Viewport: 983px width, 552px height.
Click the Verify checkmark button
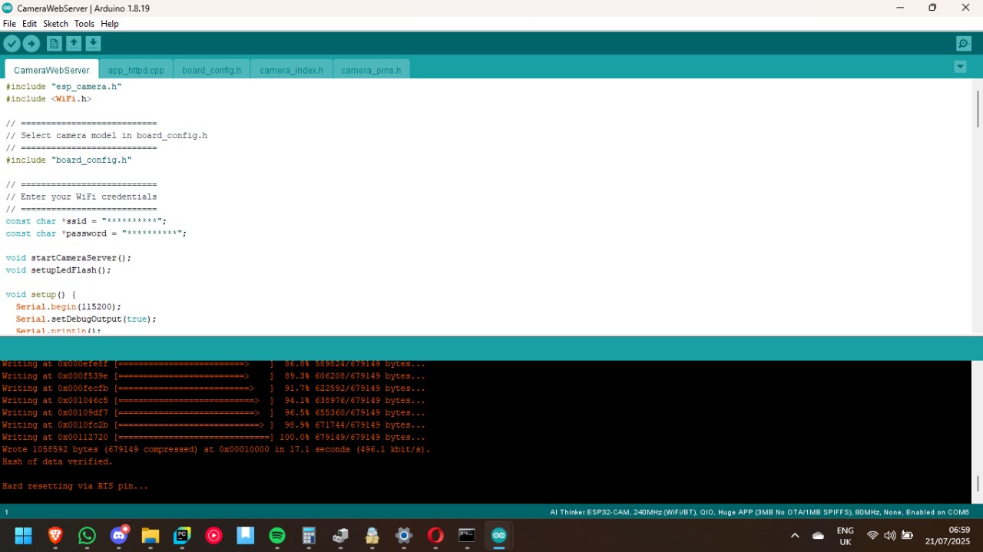coord(12,44)
